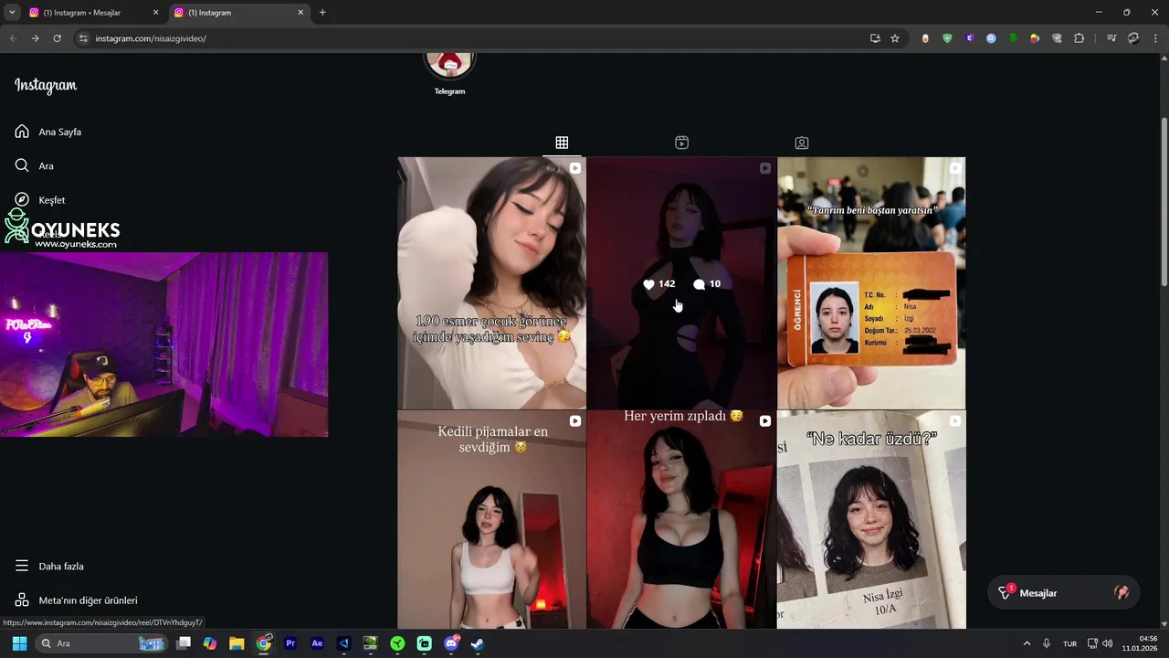Open the Mesajlar floating button
Screen dimensions: 1169x658
click(1063, 593)
